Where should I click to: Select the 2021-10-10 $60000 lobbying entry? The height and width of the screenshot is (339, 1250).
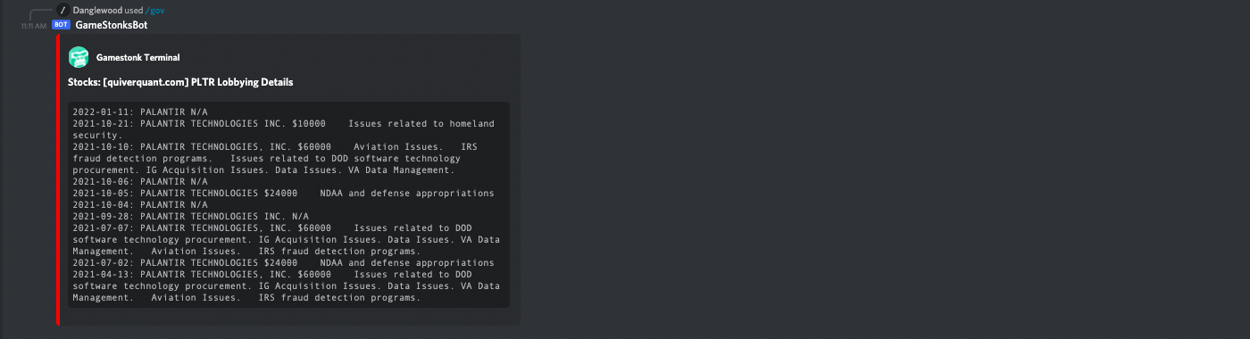tap(276, 158)
